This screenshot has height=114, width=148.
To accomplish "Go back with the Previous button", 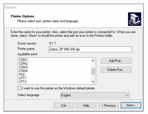I will click(x=109, y=105).
